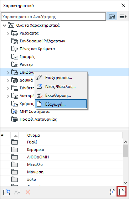Sort by Όνομα column header
Viewport: 129px width, 199px height.
(x=74, y=135)
